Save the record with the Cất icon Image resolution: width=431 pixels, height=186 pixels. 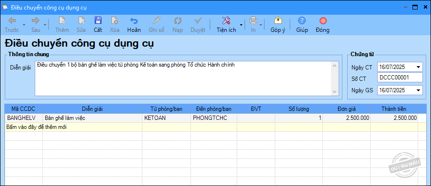click(98, 20)
